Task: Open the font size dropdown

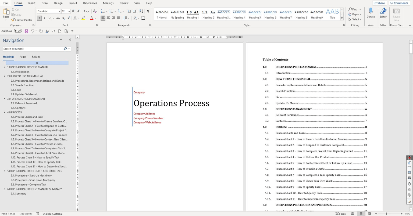Action: (x=69, y=11)
